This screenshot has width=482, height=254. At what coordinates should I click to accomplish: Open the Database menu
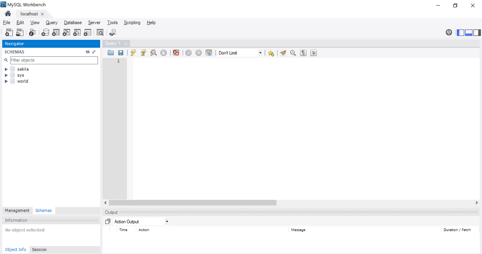pyautogui.click(x=73, y=23)
